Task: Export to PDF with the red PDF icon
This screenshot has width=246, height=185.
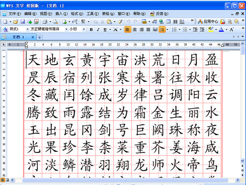Action: pyautogui.click(x=36, y=22)
